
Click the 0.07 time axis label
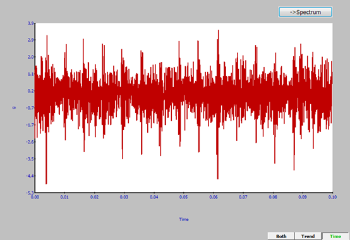click(x=243, y=197)
